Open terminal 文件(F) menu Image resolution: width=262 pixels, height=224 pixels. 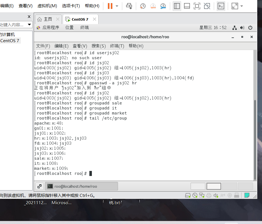click(43, 46)
